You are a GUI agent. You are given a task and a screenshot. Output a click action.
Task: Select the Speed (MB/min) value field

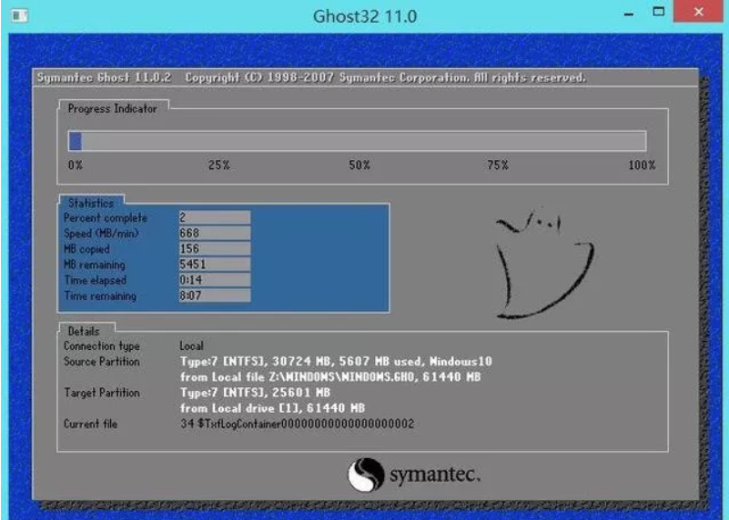point(214,234)
